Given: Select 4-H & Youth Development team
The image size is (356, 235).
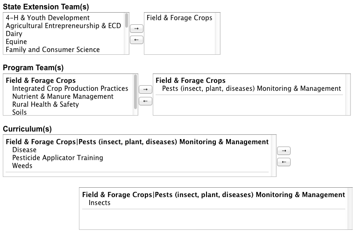Looking at the screenshot, I should tap(48, 18).
